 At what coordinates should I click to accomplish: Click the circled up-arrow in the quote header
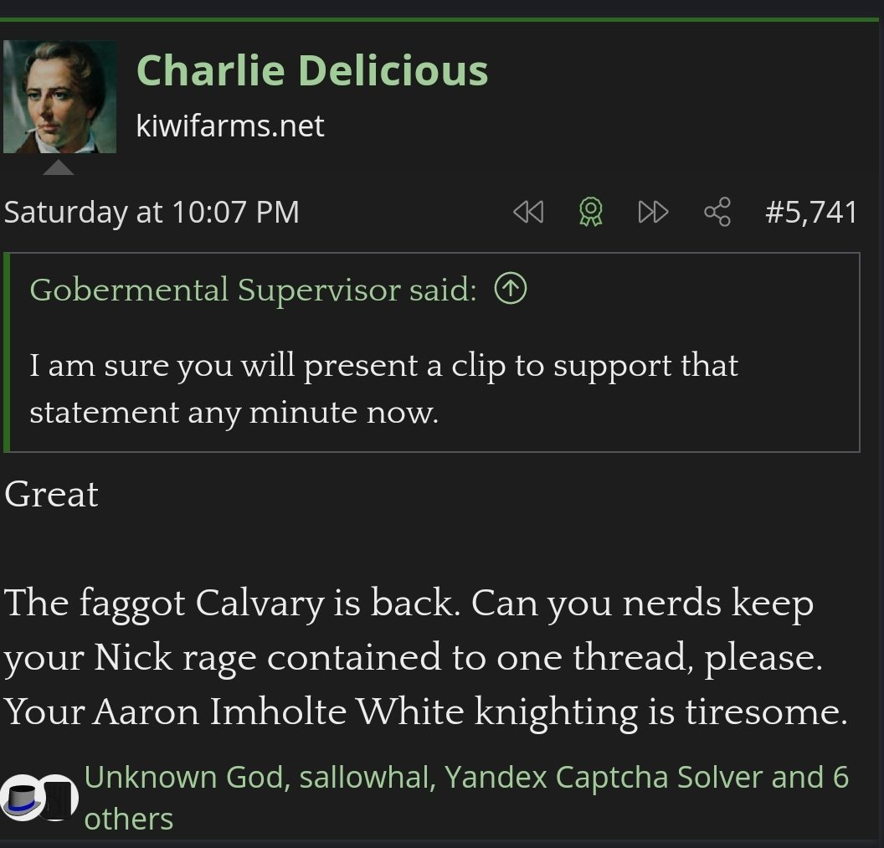[x=511, y=290]
